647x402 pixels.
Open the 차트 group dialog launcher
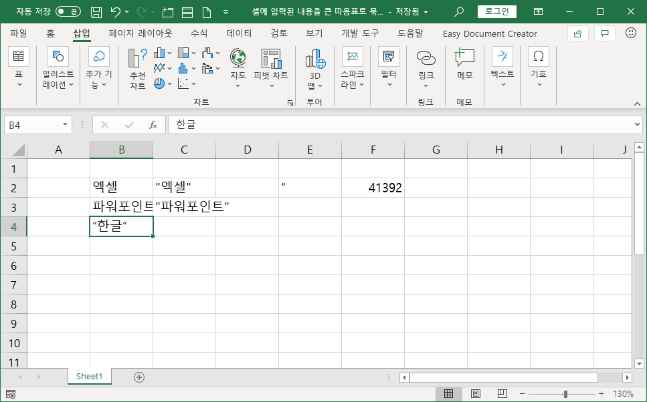pos(290,103)
